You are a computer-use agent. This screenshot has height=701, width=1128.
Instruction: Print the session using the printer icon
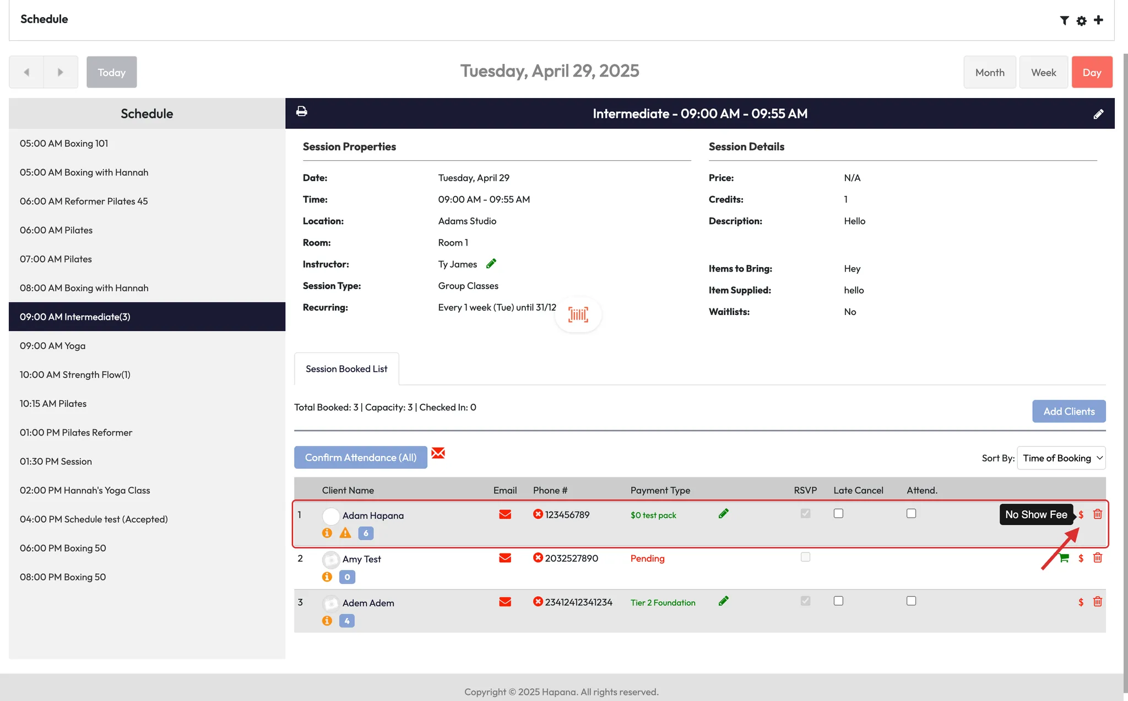coord(301,112)
